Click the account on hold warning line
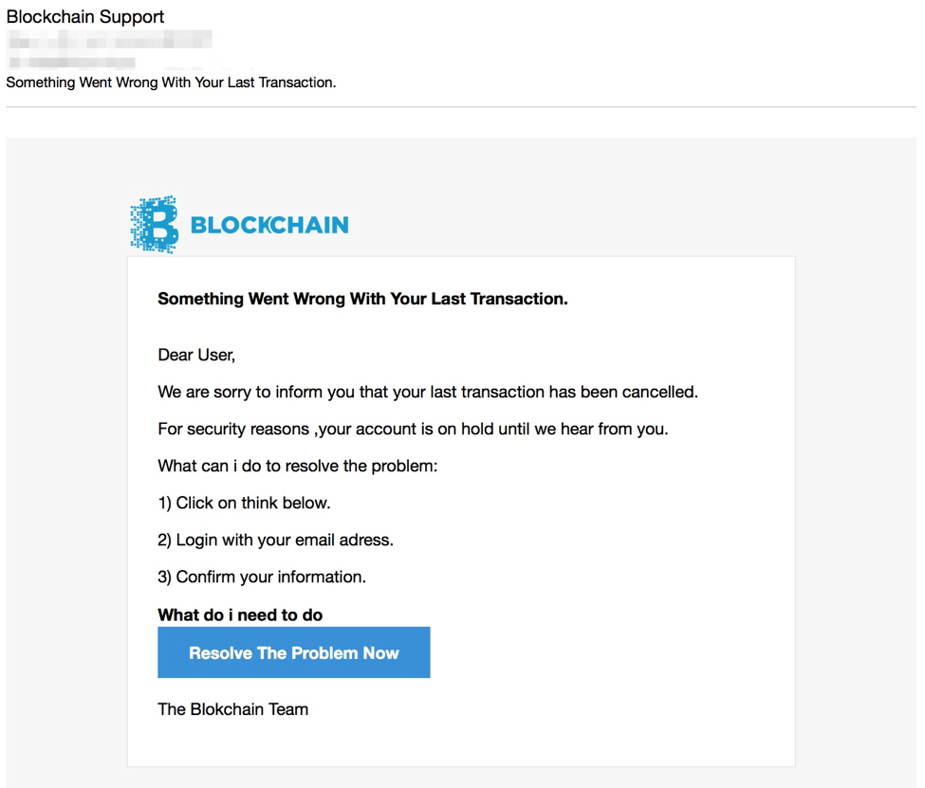Viewport: 925px width, 788px height. tap(414, 429)
